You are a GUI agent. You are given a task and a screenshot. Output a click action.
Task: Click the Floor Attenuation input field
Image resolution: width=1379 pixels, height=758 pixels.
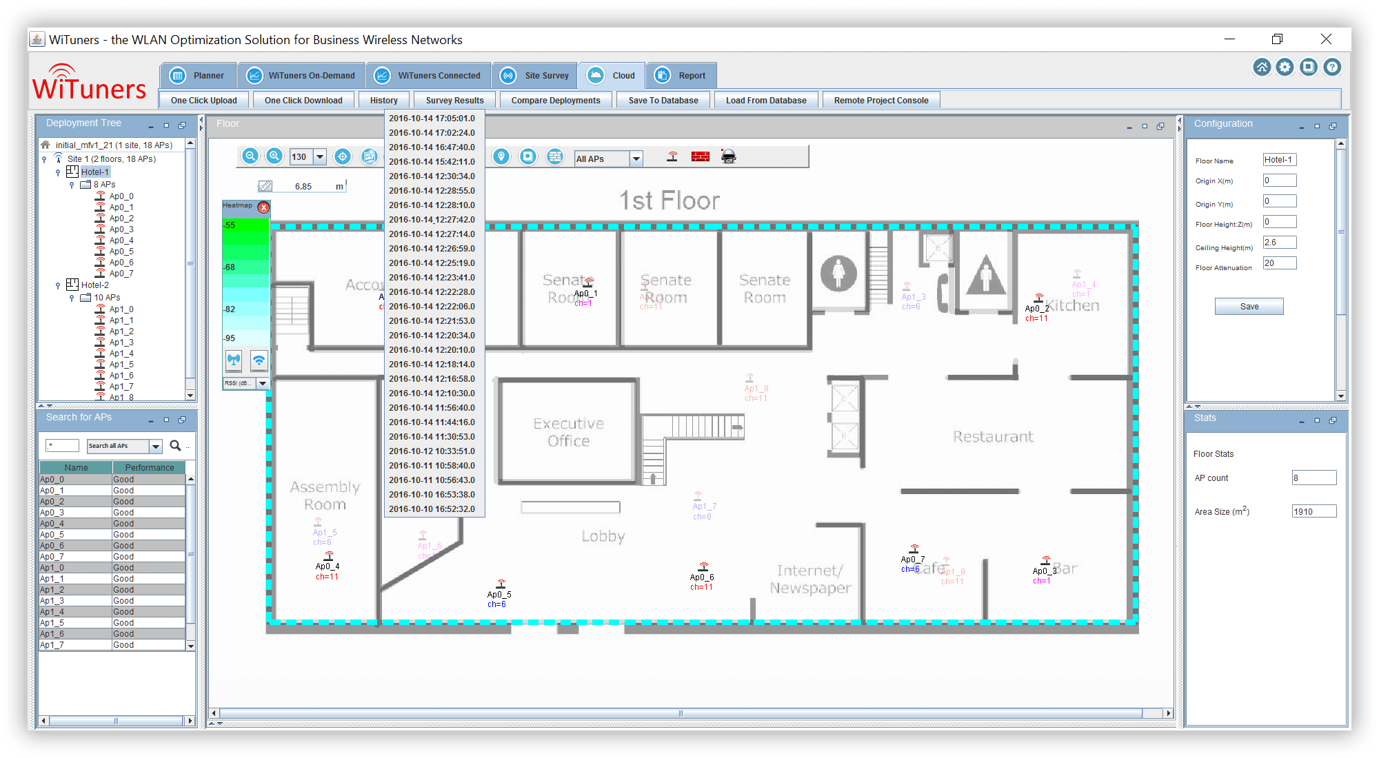1279,263
